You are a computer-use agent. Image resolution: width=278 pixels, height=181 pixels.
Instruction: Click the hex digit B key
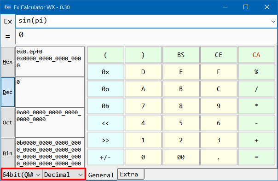pyautogui.click(x=181, y=89)
